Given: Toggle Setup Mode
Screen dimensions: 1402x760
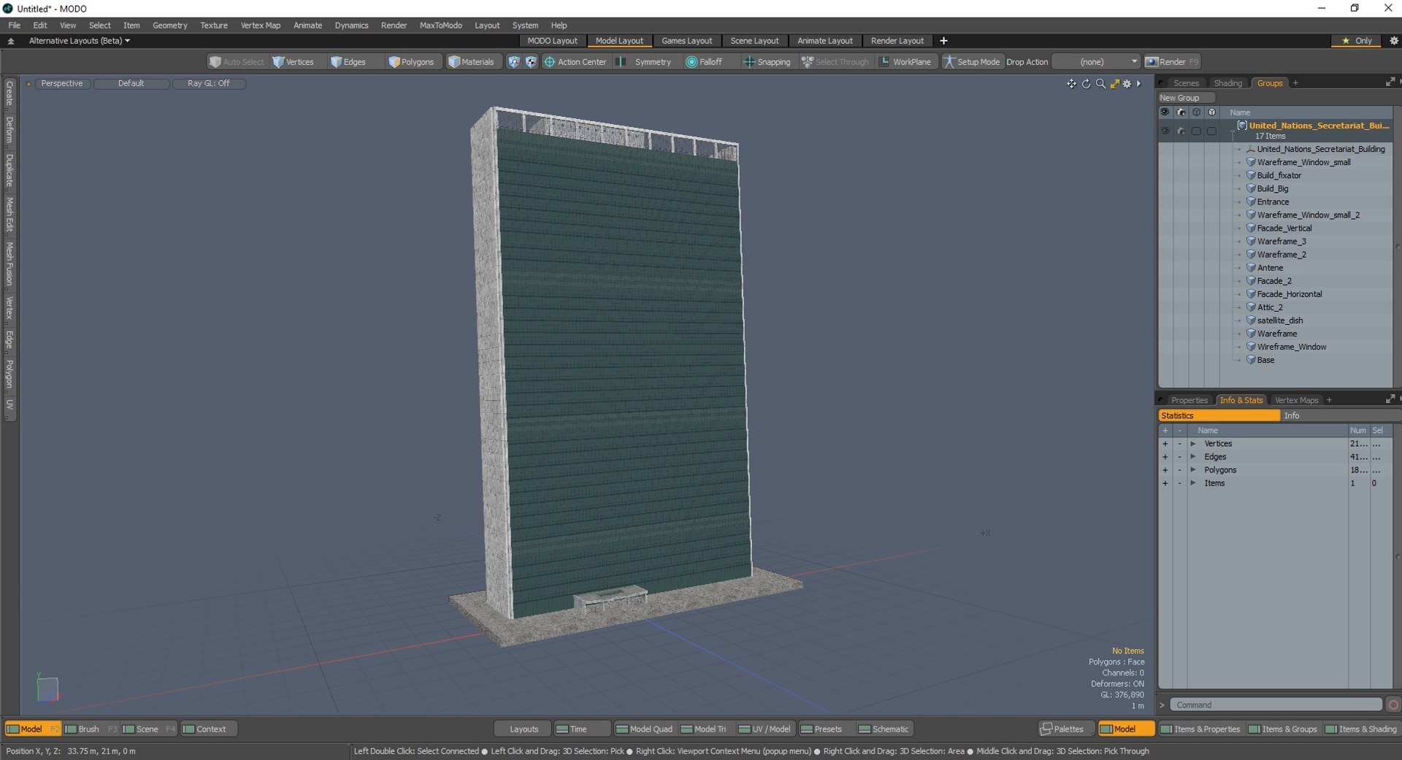Looking at the screenshot, I should click(972, 62).
